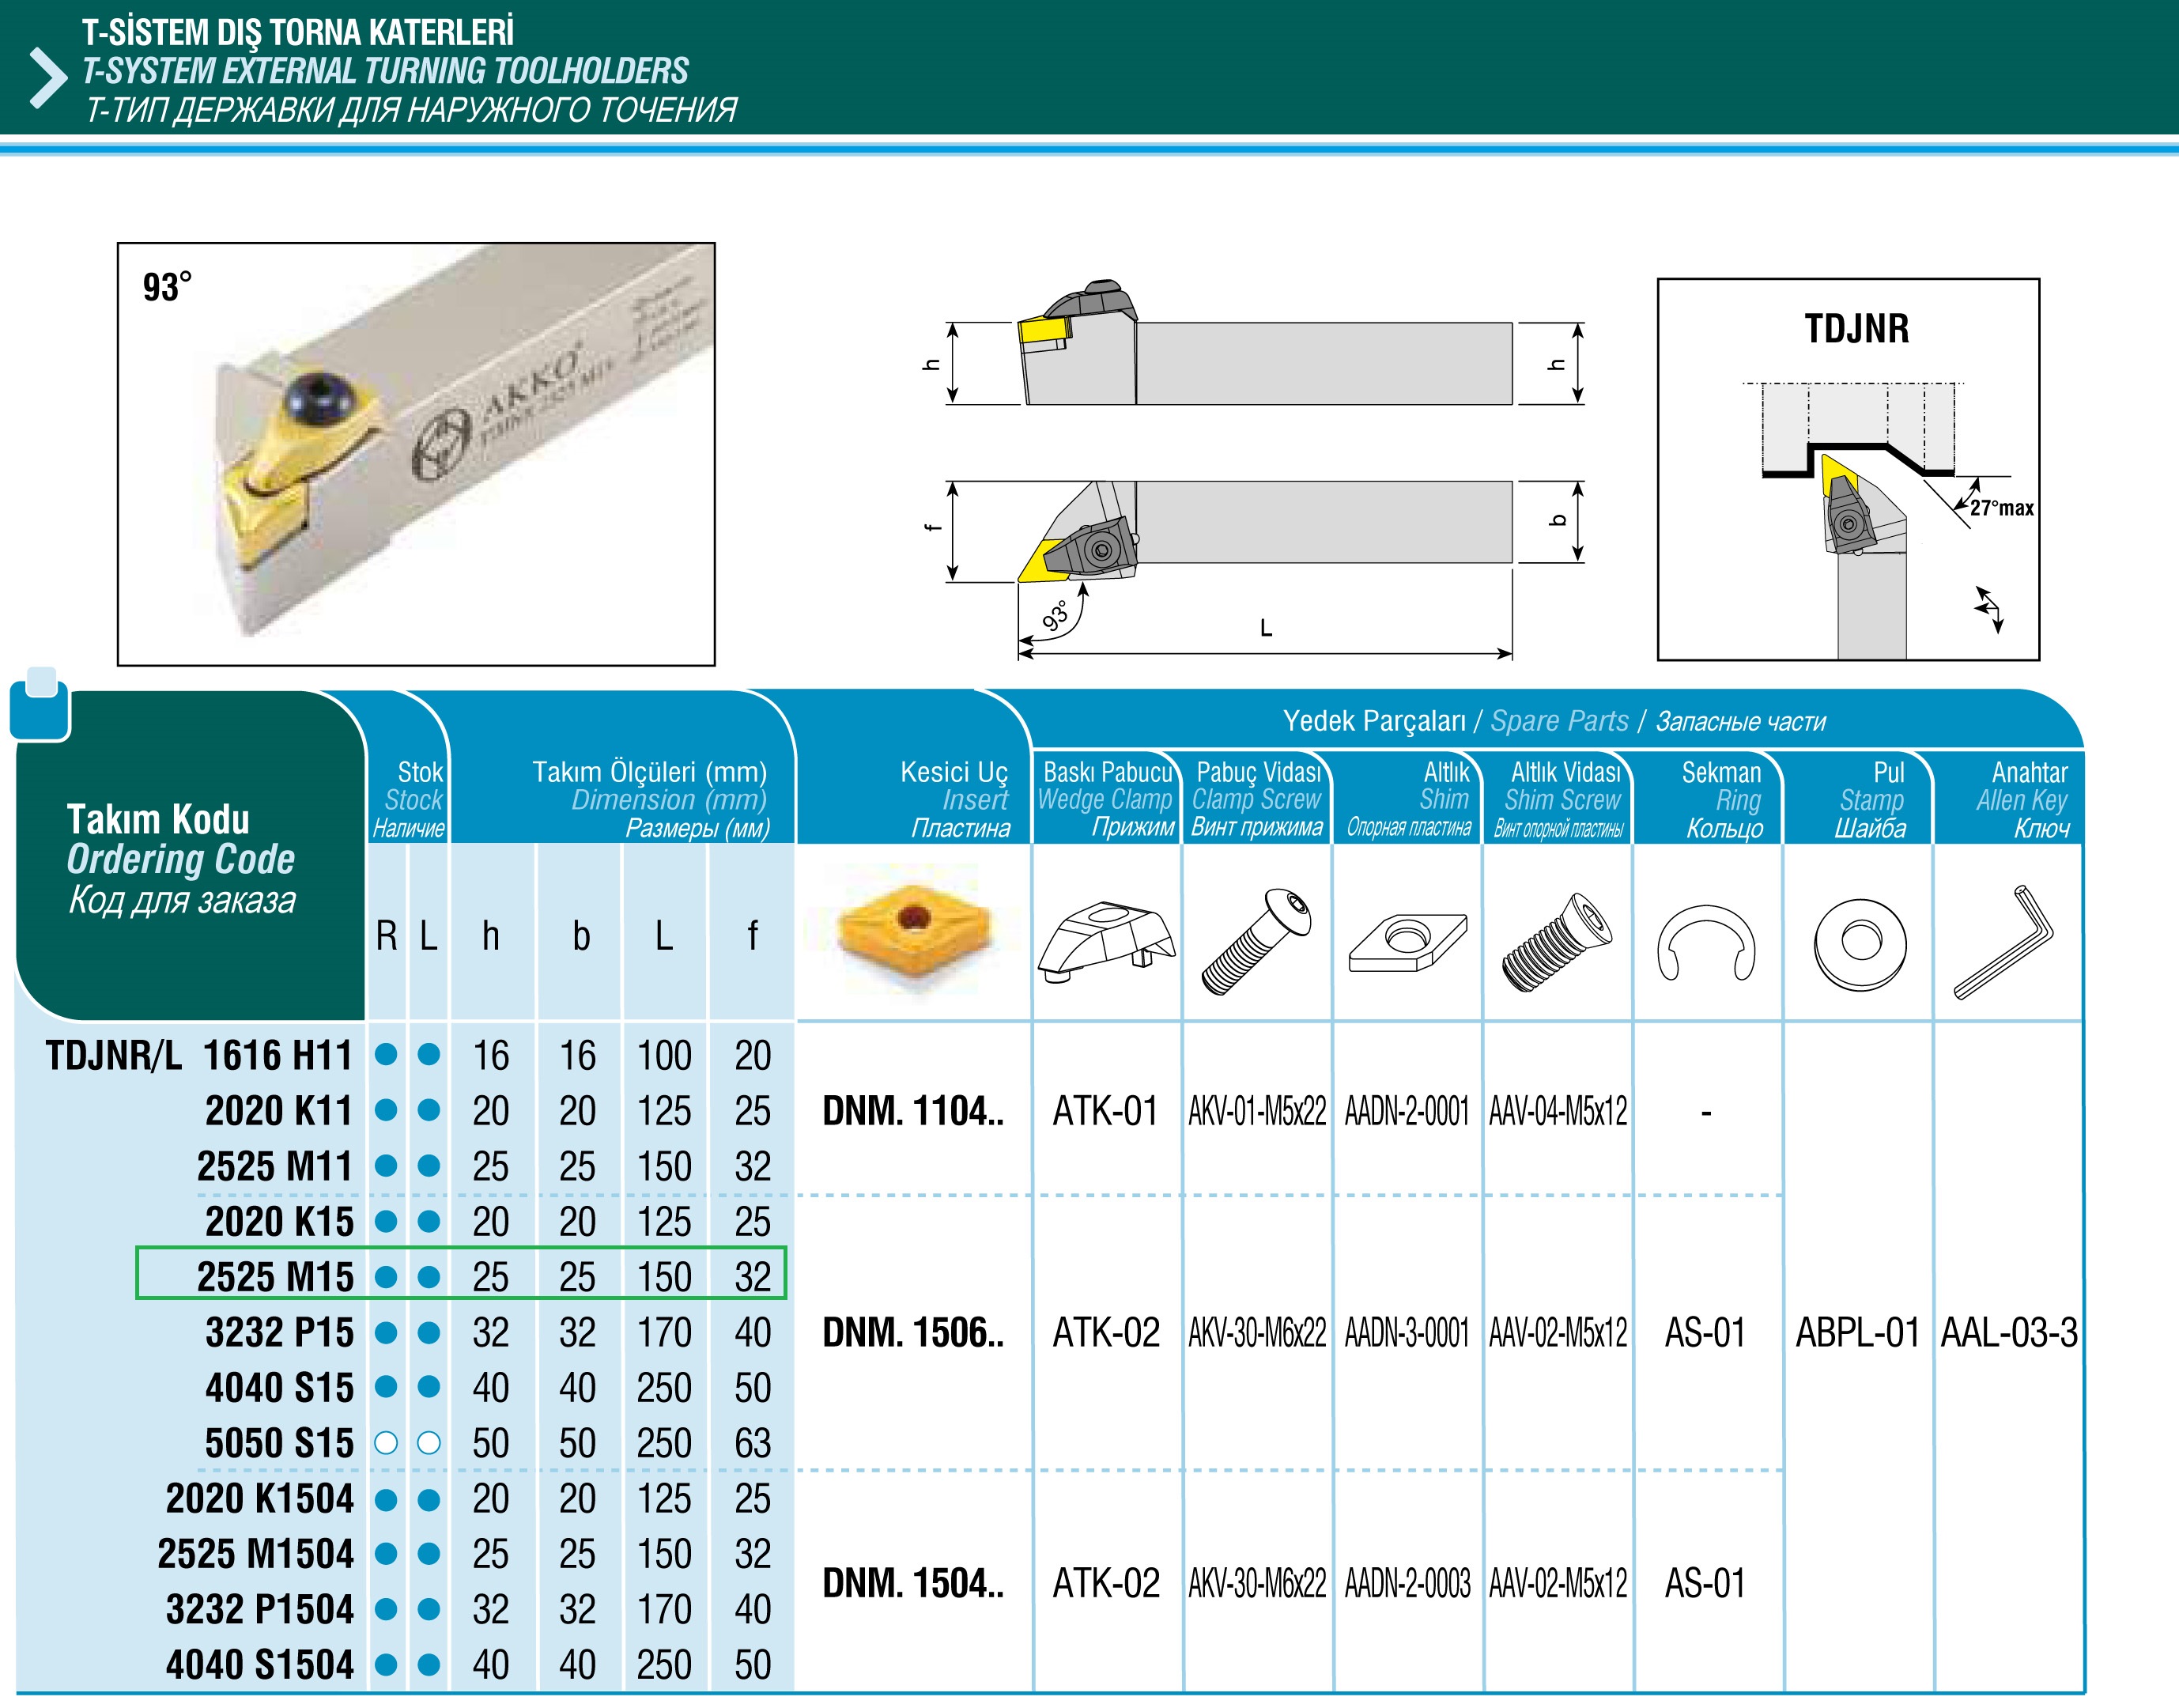Viewport: 2179px width, 1708px height.
Task: Click the ATK-01 wedge clamp code
Action: pos(1105,1111)
